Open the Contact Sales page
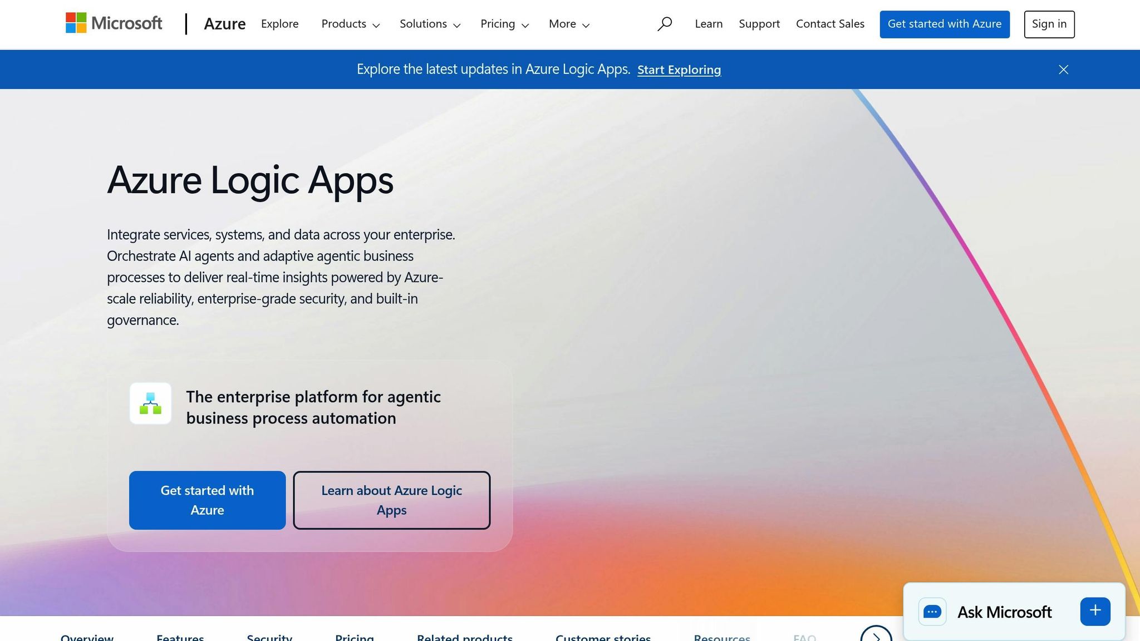Screen dimensions: 1140x641 [830, 24]
